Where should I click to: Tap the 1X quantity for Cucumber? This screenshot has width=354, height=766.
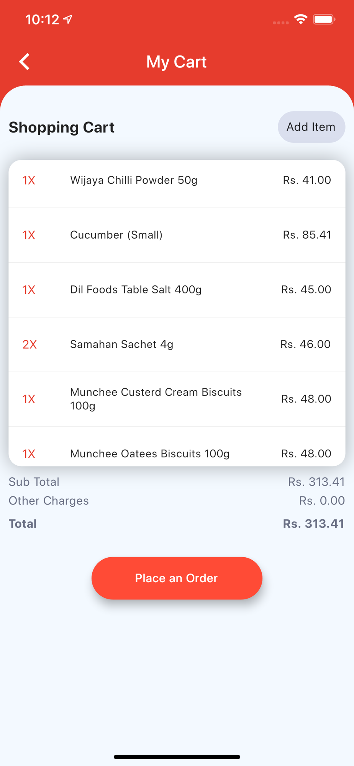click(x=29, y=235)
